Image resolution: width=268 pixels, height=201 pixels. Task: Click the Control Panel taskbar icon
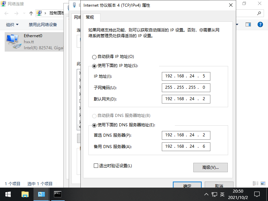point(41,194)
